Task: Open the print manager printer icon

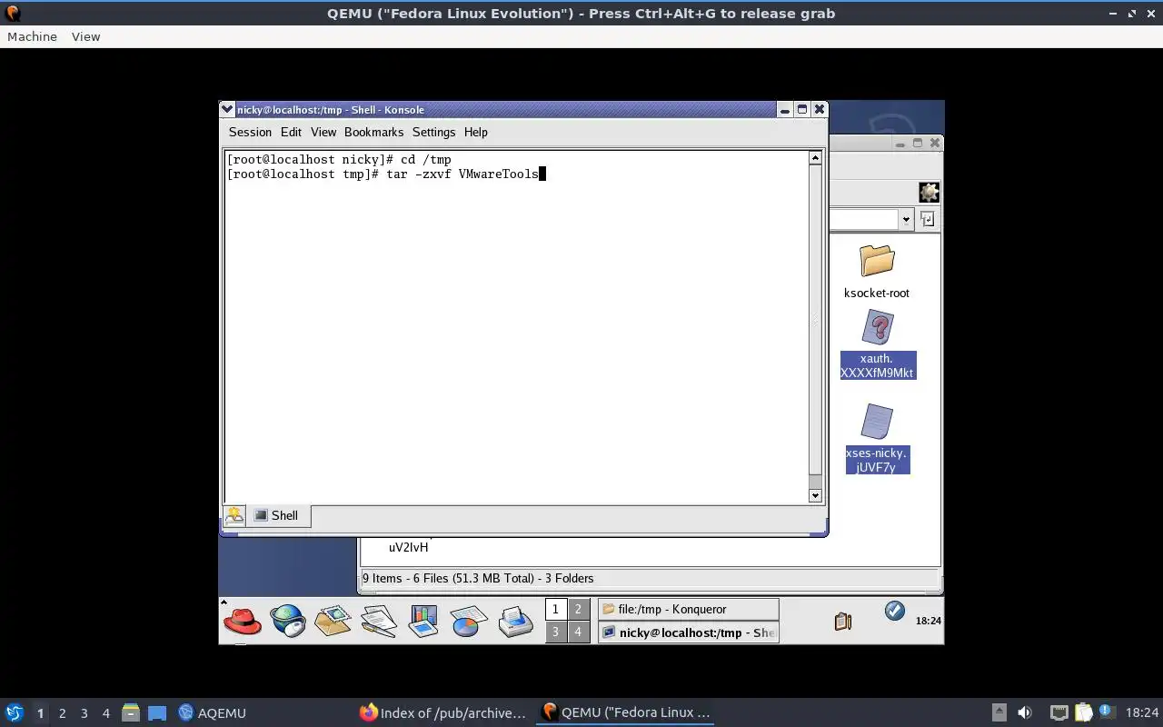Action: 515,622
